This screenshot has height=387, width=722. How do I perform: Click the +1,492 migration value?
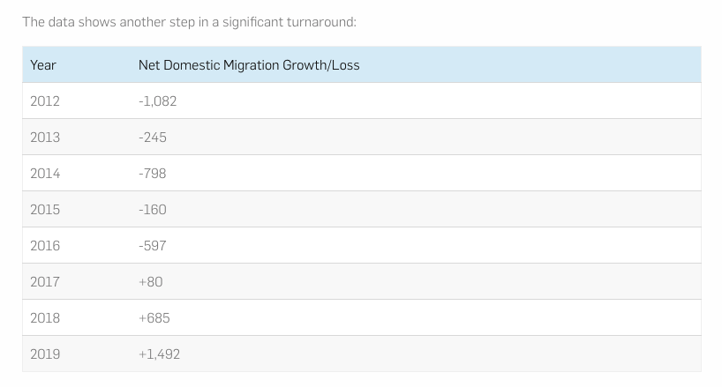[160, 354]
